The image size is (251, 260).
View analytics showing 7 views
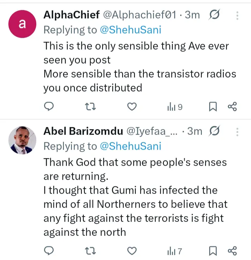tap(175, 251)
